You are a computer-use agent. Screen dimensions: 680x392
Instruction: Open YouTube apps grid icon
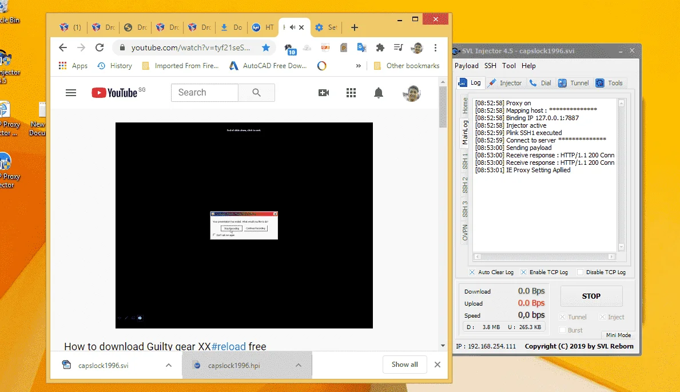tap(351, 93)
